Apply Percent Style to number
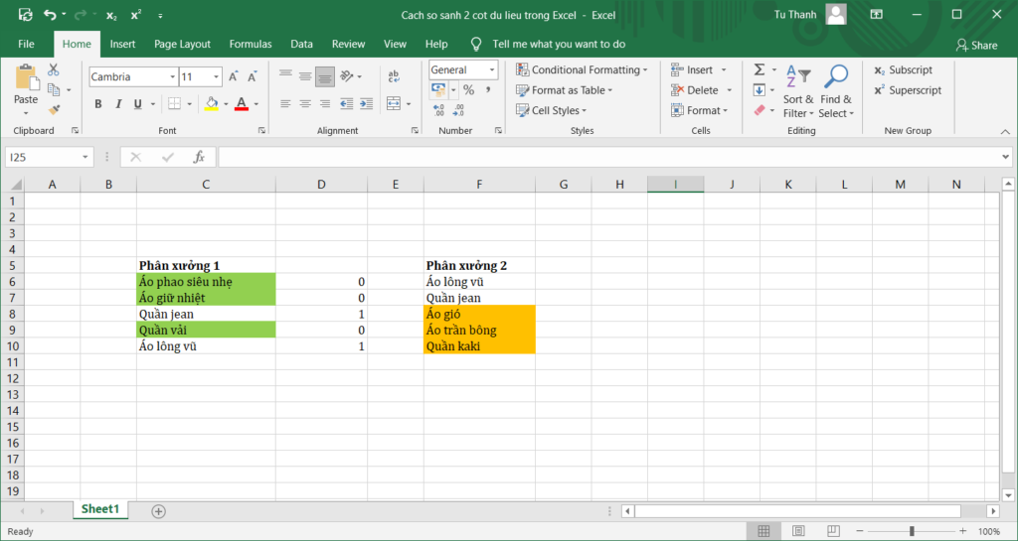 pos(468,90)
